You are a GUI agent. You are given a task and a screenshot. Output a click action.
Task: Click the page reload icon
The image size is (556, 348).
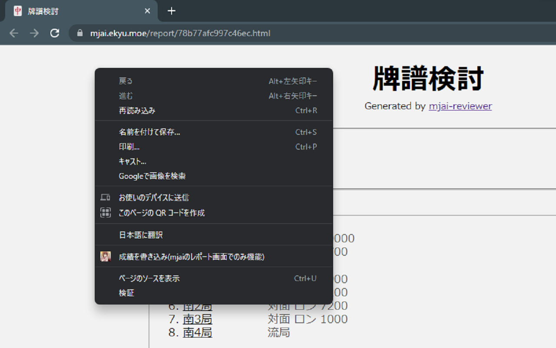55,33
